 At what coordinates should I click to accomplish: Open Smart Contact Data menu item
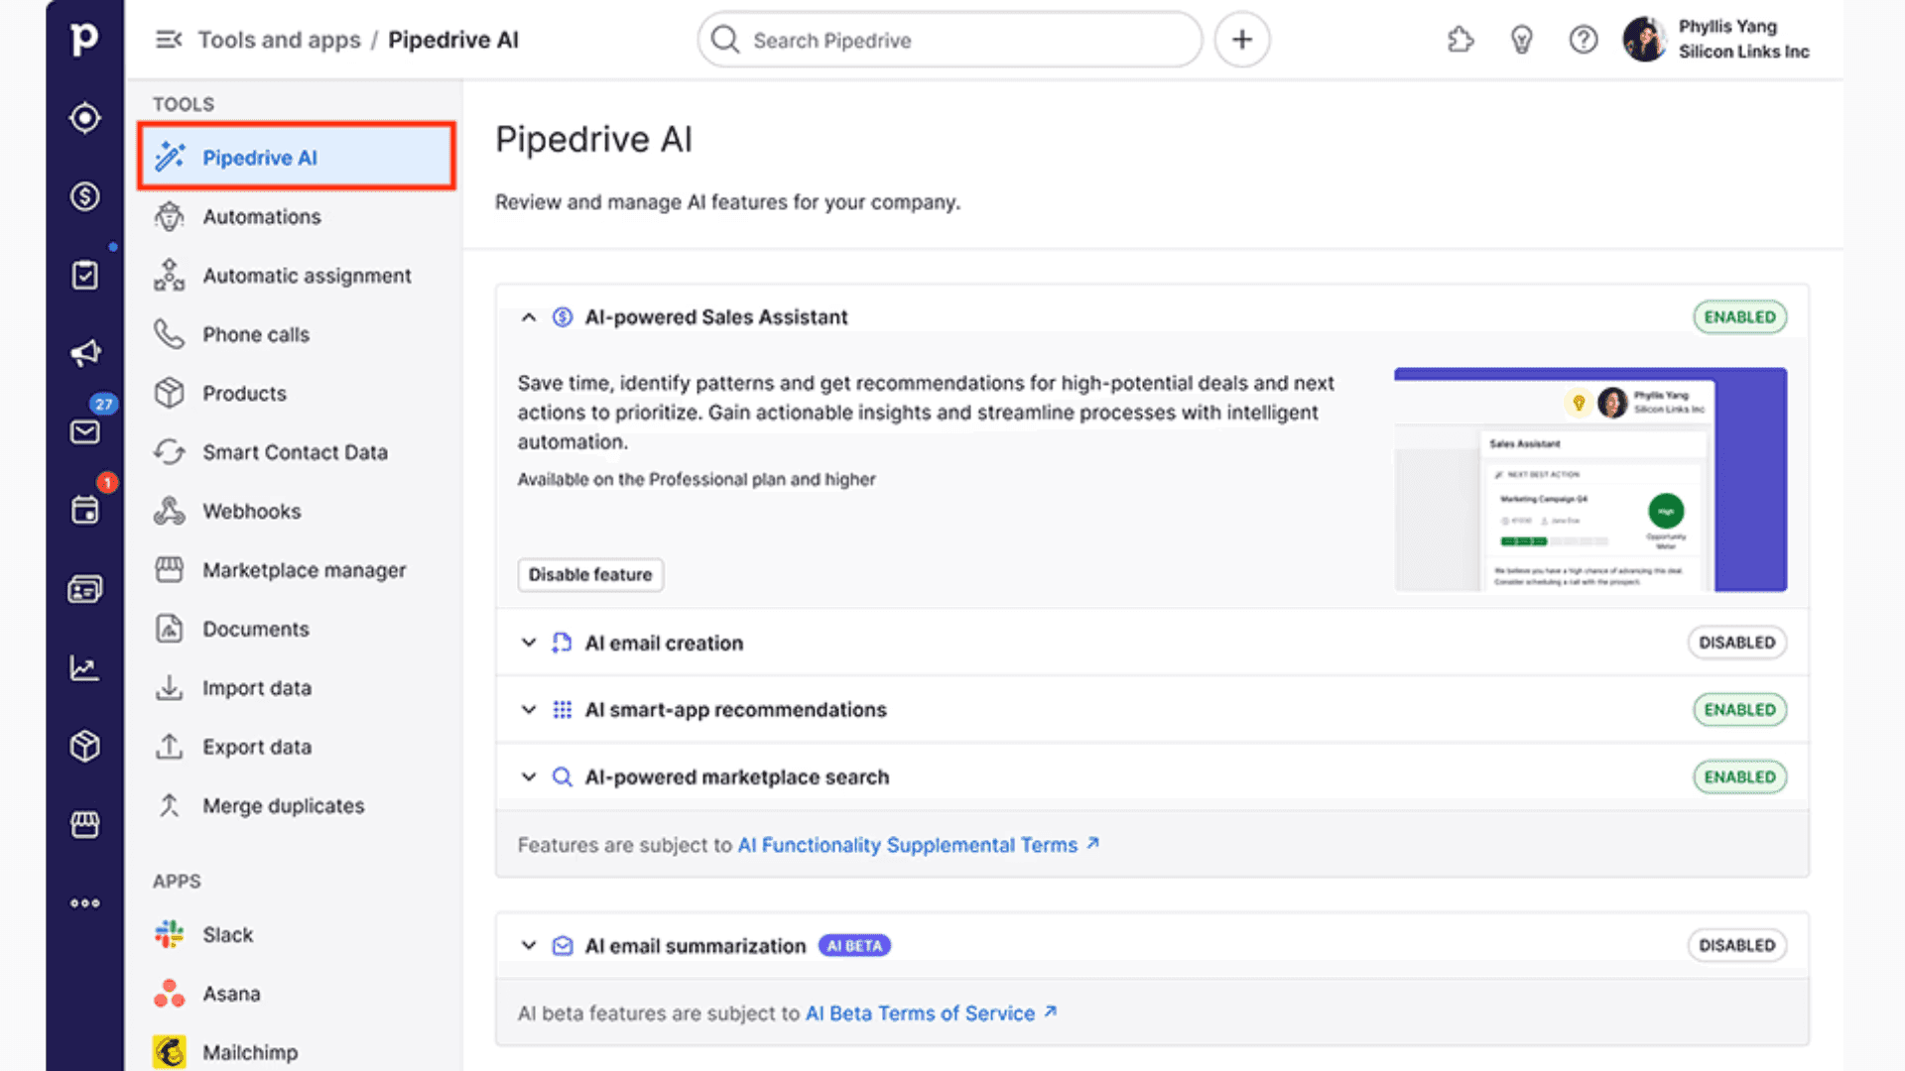pyautogui.click(x=297, y=452)
